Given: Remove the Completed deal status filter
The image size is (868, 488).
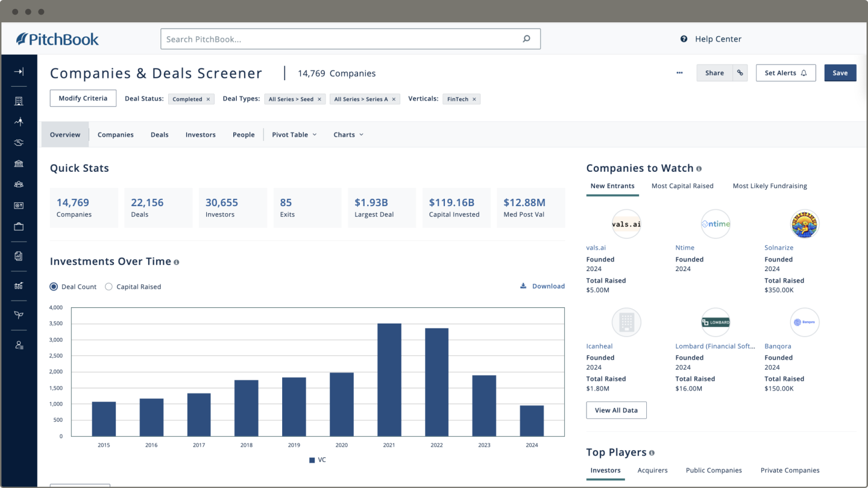Looking at the screenshot, I should coord(208,99).
